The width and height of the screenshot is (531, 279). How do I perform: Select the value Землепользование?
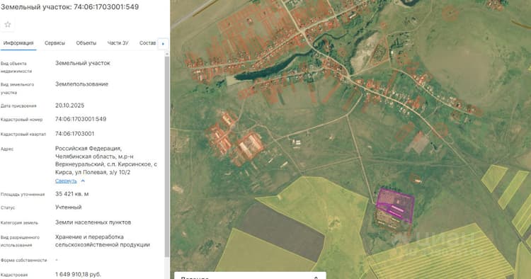81,84
